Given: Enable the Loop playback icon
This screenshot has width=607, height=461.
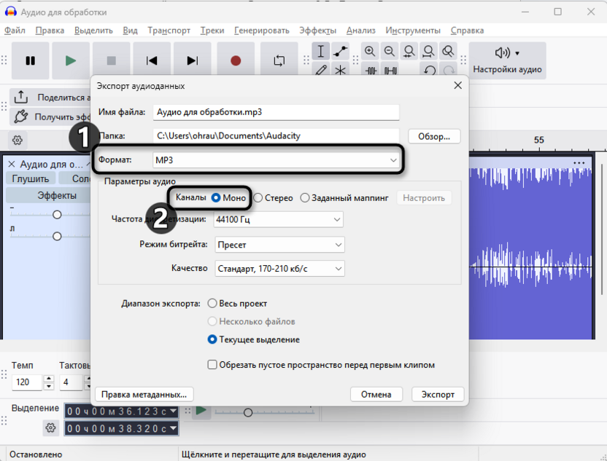Looking at the screenshot, I should click(x=278, y=61).
